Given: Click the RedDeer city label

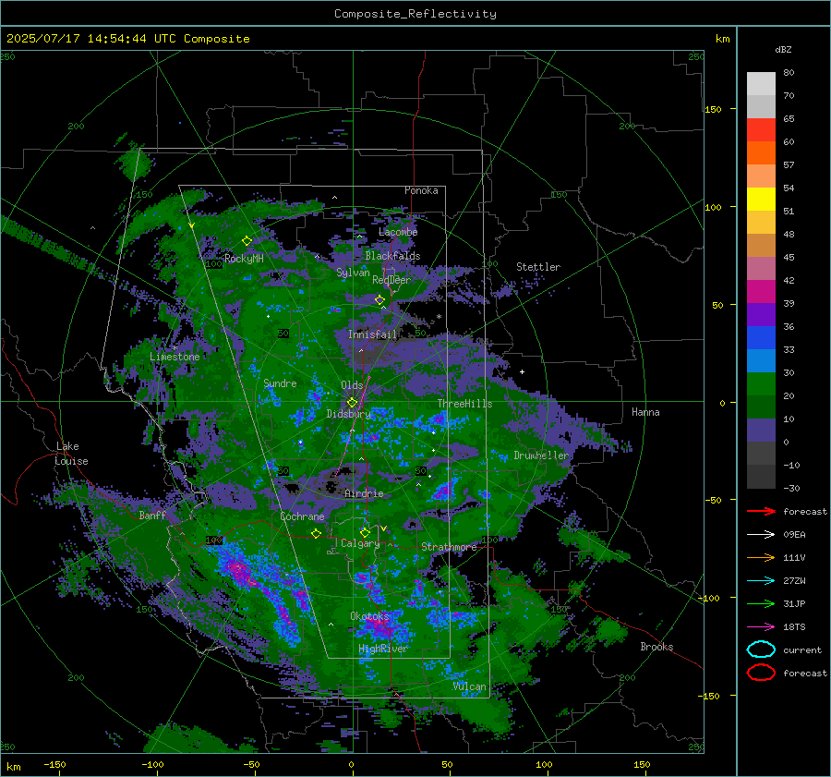Looking at the screenshot, I should click(391, 280).
